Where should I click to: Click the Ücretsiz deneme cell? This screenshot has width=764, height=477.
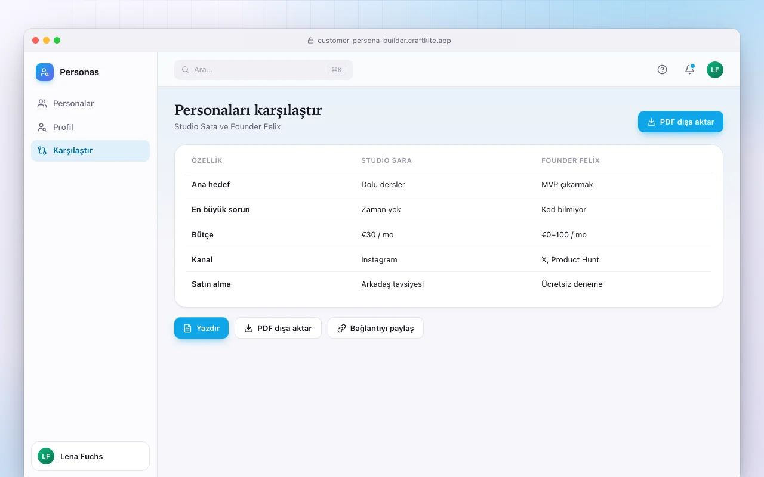572,284
